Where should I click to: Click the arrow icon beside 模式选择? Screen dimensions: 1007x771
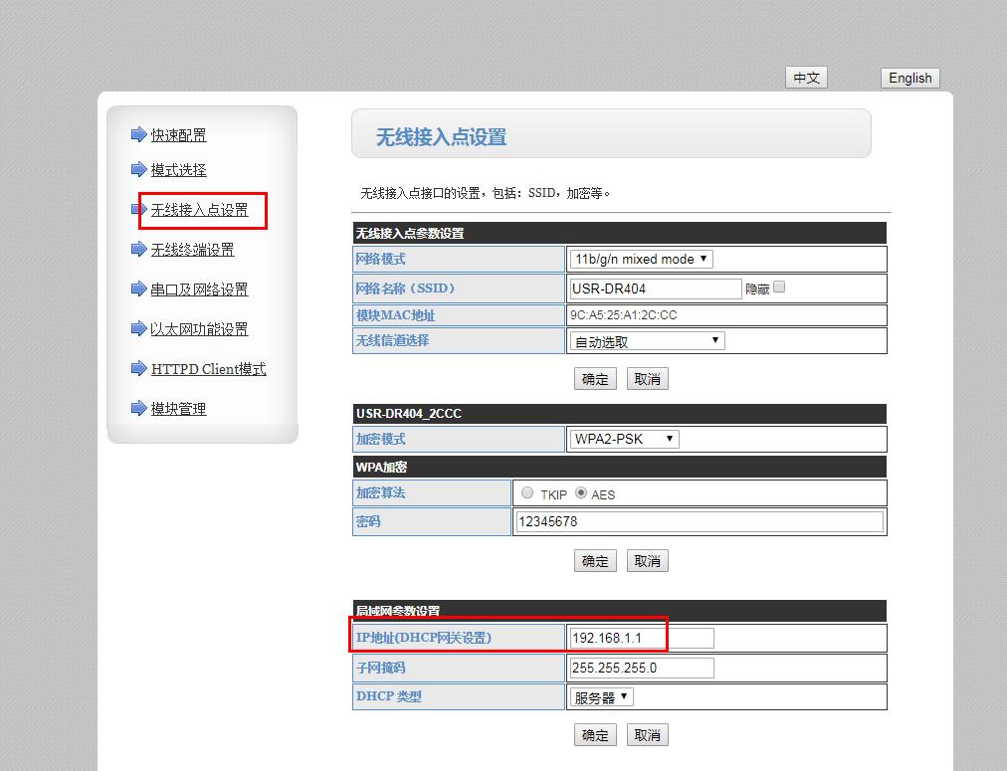point(138,170)
